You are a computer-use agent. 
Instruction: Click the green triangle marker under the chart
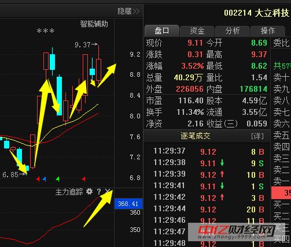57,179
